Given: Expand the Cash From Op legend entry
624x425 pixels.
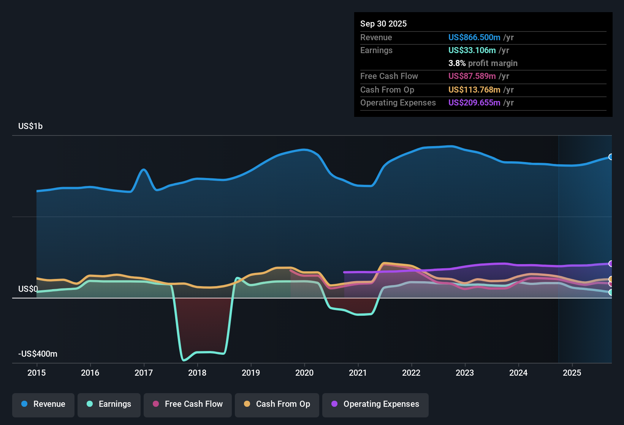Looking at the screenshot, I should click(277, 404).
